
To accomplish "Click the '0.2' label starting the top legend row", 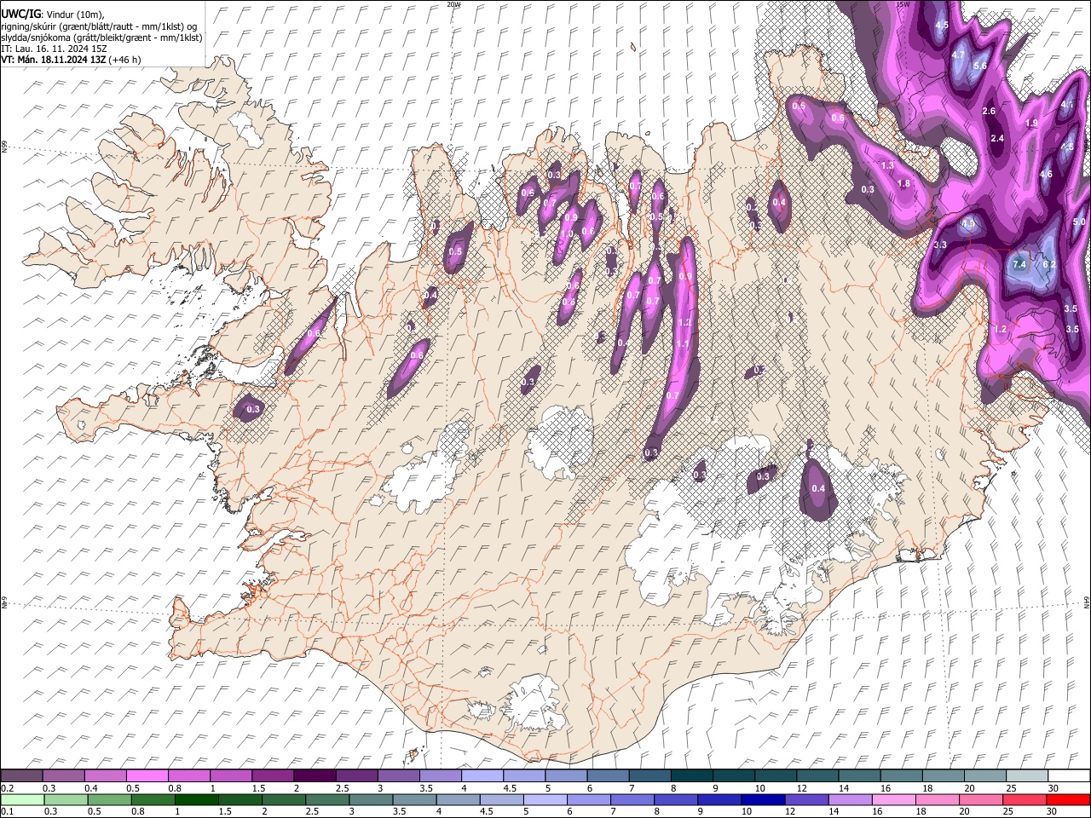I will (x=7, y=788).
